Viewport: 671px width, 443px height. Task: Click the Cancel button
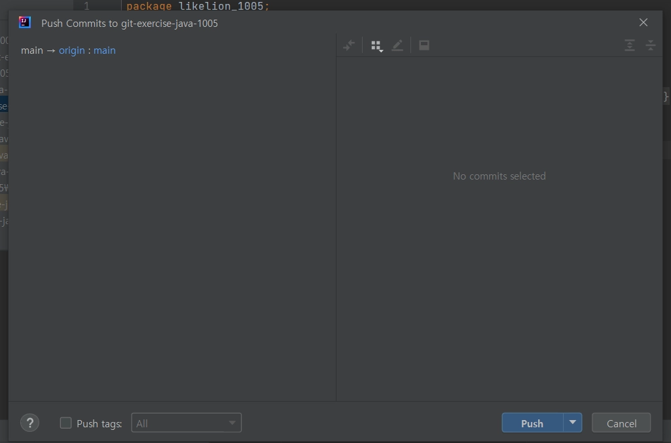(621, 423)
